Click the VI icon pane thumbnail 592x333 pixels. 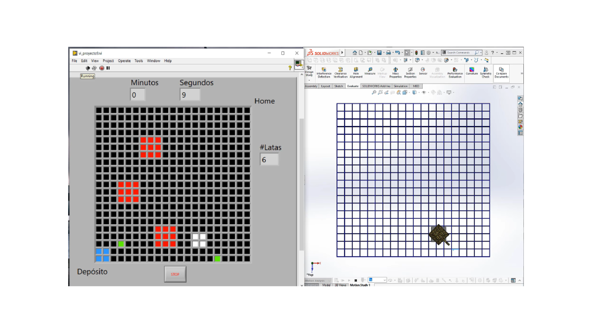[298, 64]
